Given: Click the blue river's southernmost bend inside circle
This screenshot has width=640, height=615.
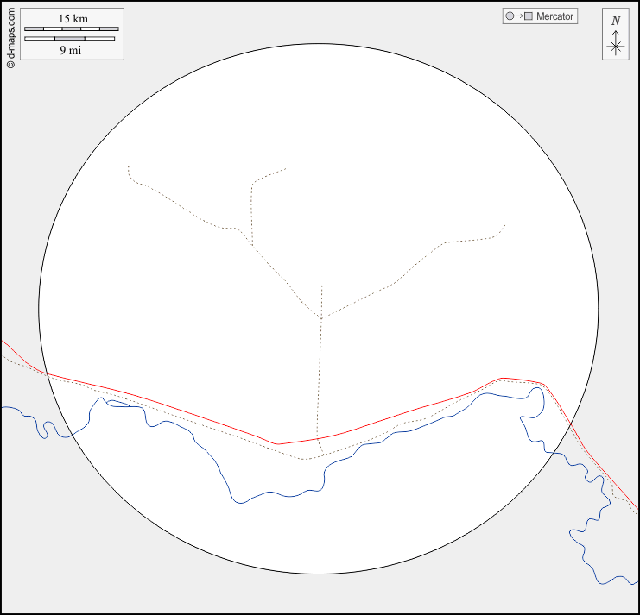Looking at the screenshot, I should tap(244, 502).
